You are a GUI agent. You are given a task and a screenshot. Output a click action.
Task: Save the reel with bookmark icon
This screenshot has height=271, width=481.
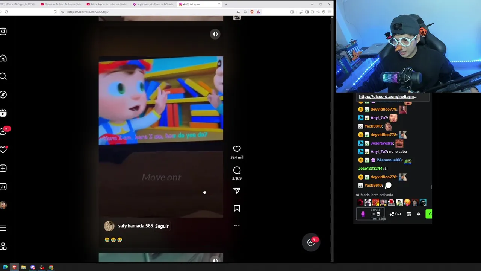pyautogui.click(x=237, y=209)
